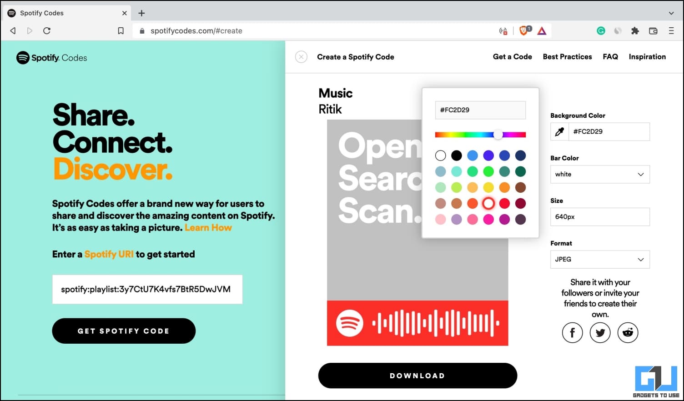Click the "Create a Spotify Code" heading
The image size is (684, 401).
pos(356,57)
